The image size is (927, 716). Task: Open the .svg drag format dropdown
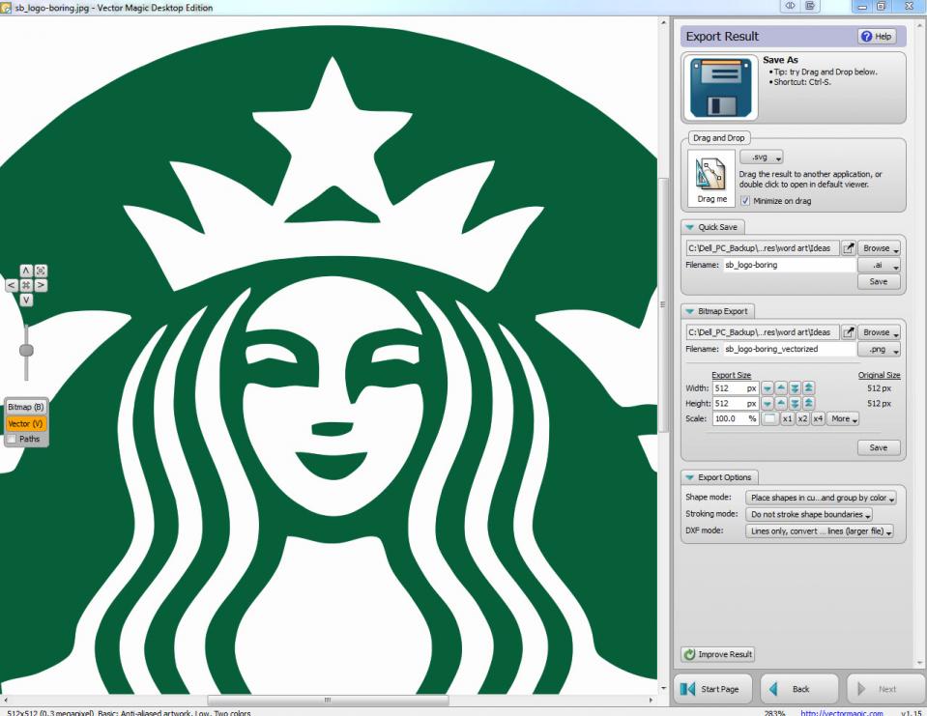[762, 158]
